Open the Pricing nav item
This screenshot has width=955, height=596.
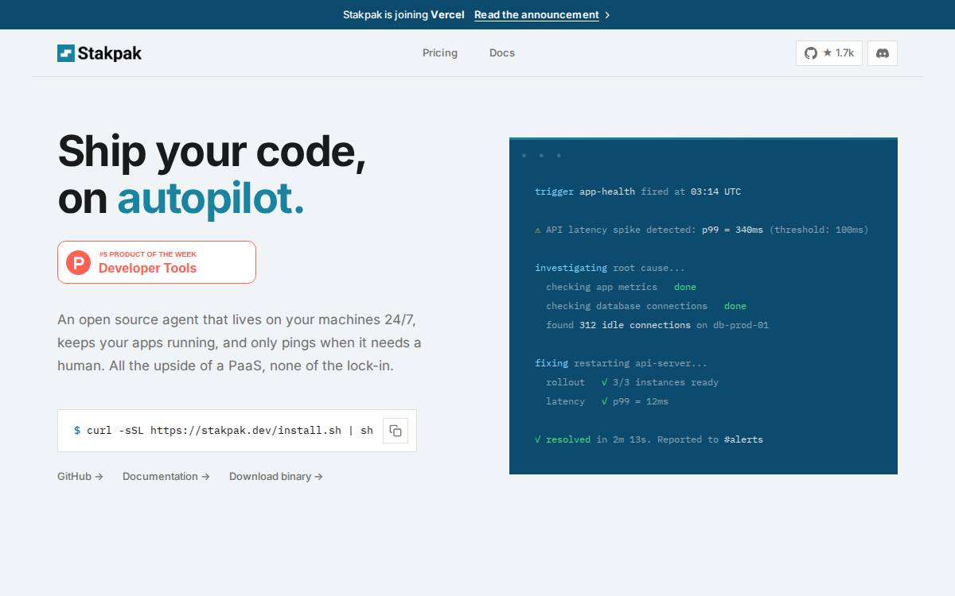coord(440,53)
